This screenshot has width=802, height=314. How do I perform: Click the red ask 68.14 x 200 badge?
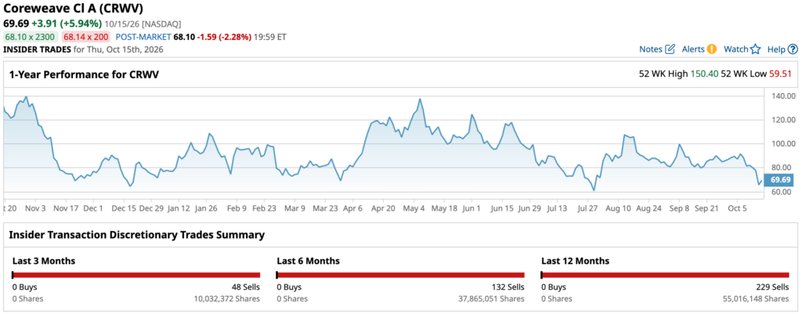click(x=85, y=37)
